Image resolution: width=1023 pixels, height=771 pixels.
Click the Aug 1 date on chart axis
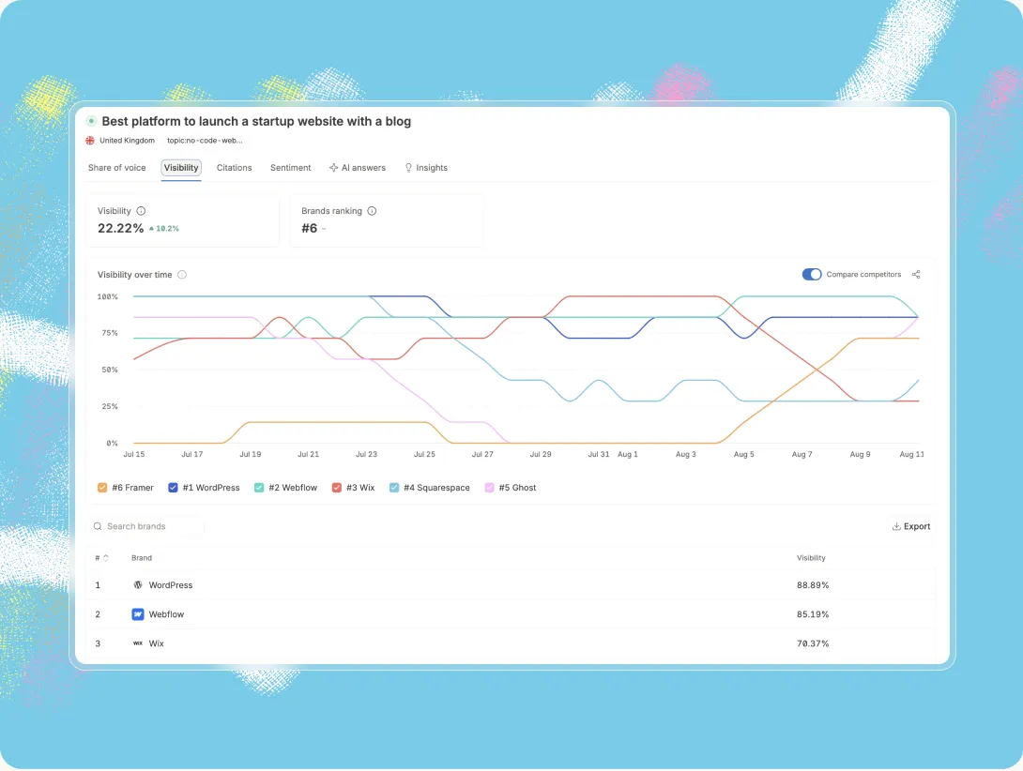pos(628,454)
